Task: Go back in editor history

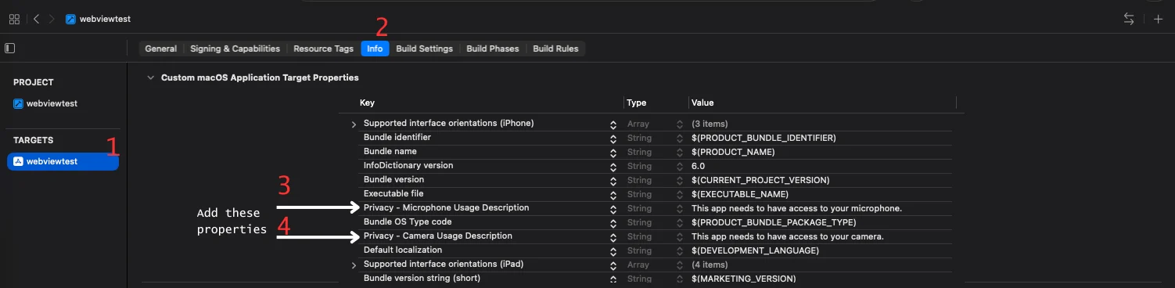Action: pos(37,19)
